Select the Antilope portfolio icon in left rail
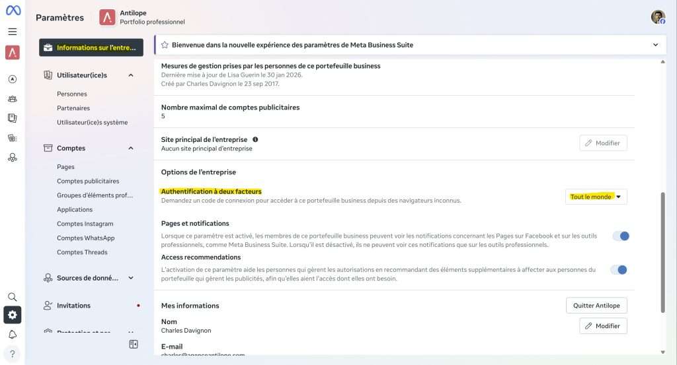Image resolution: width=677 pixels, height=365 pixels. click(13, 53)
